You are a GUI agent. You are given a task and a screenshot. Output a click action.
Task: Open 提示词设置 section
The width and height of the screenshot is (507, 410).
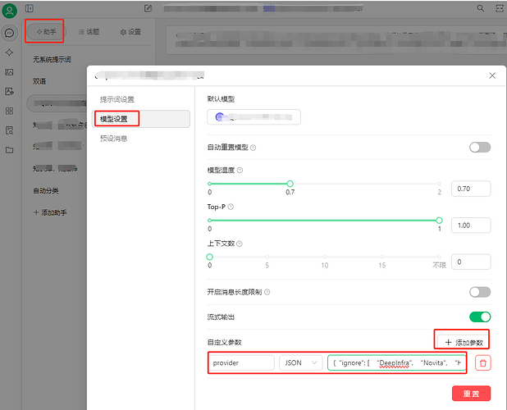[141, 99]
